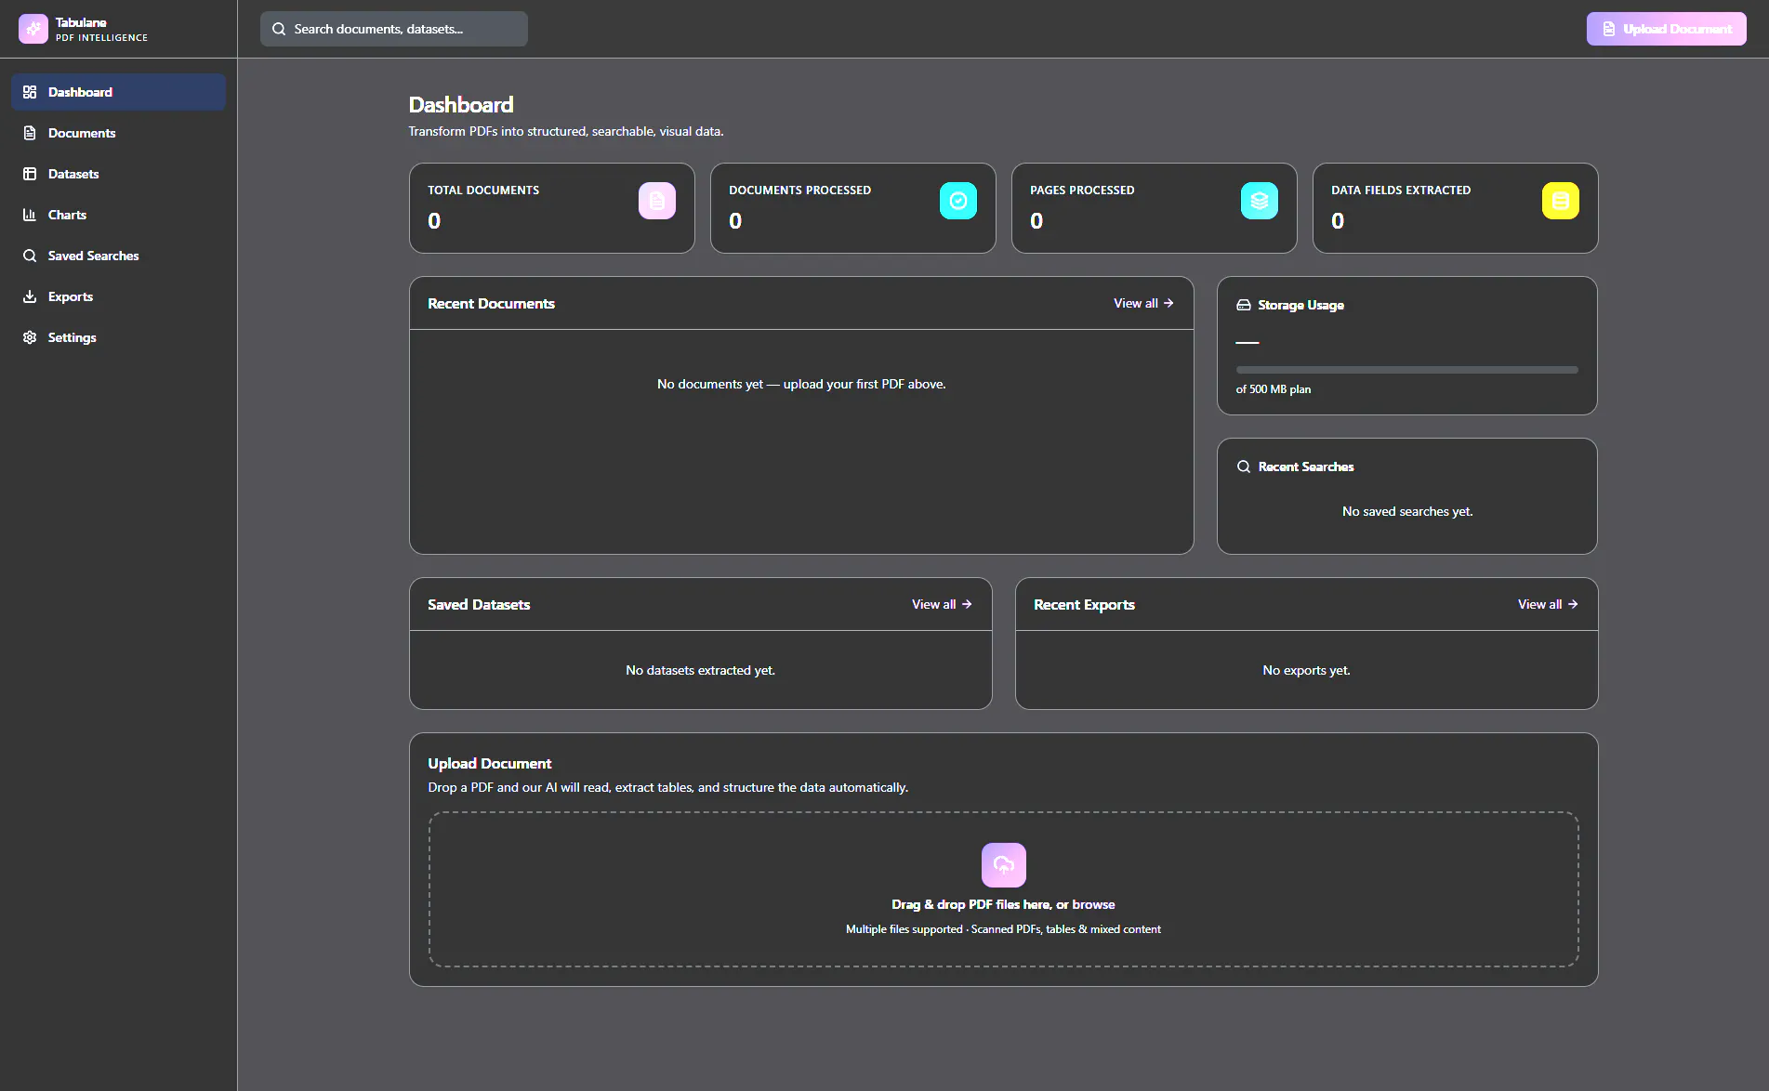This screenshot has width=1769, height=1091.
Task: Click the Documents Processed checkmark icon
Action: (x=958, y=201)
